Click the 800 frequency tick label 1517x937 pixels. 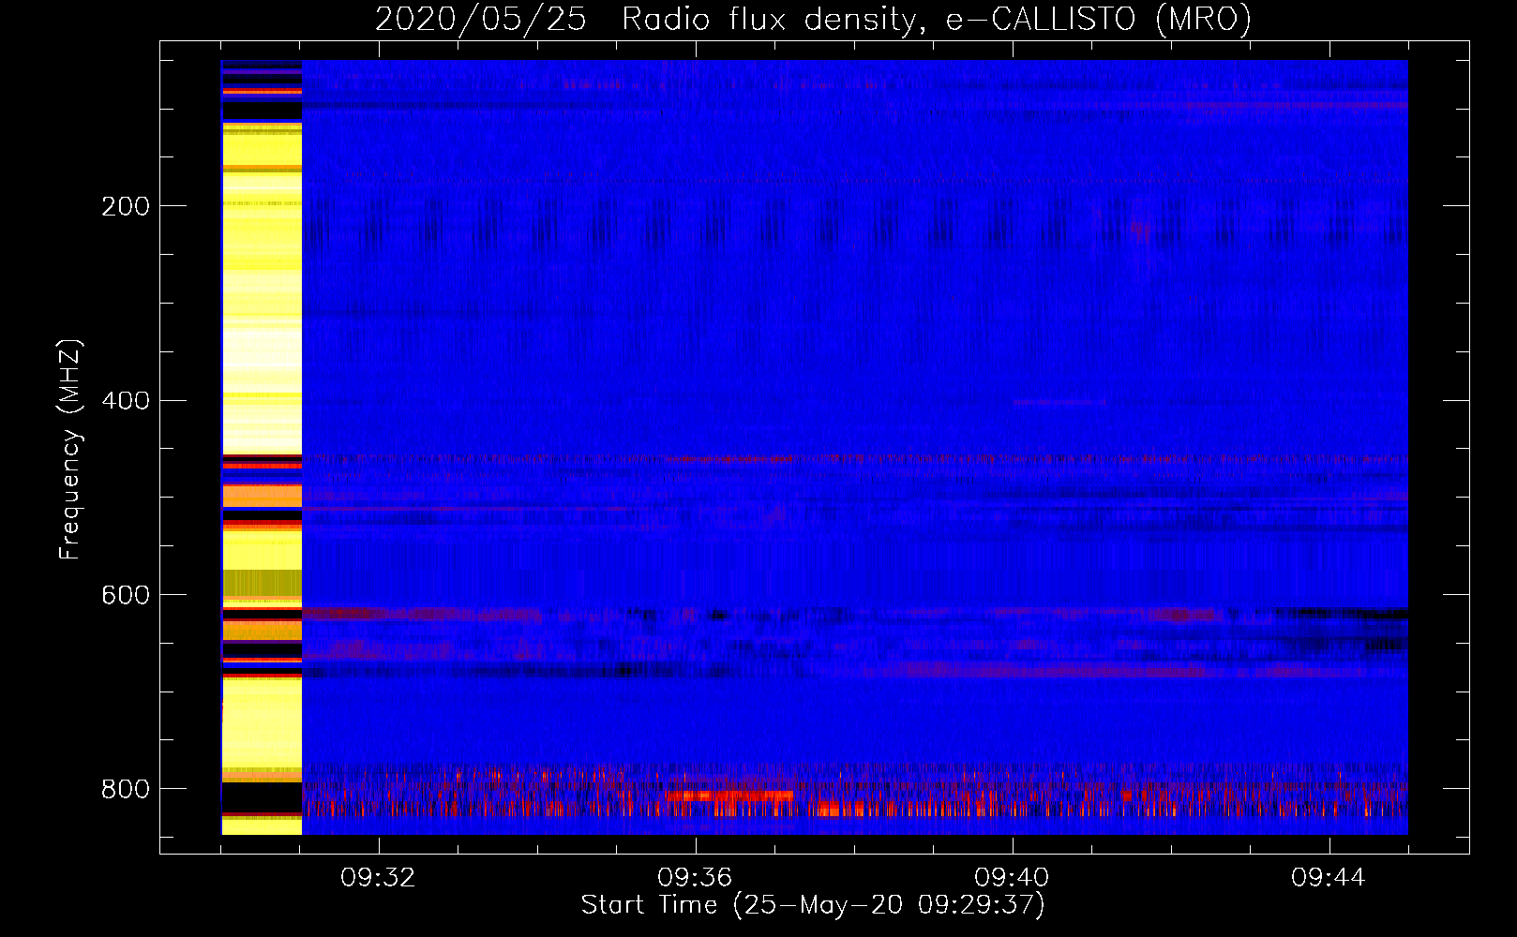pos(126,789)
